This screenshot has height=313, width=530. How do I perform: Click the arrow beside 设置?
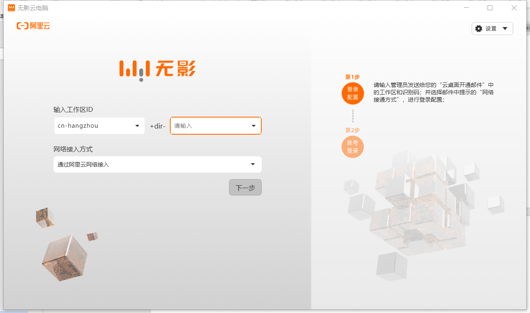(x=505, y=29)
